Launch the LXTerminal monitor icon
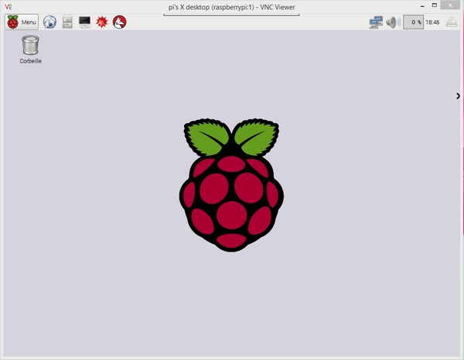Viewport: 464px width, 360px height. tap(84, 22)
